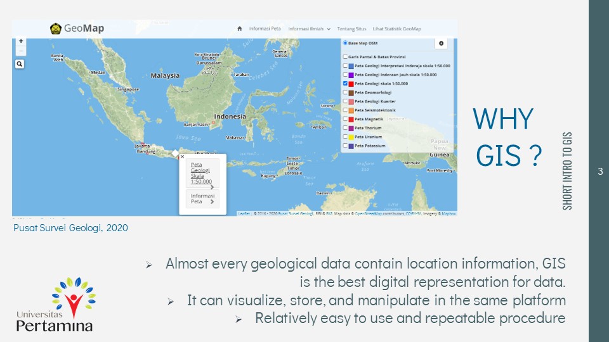Click orange swatch beside Peta Seismotektonik
609x342 pixels.
pos(351,110)
